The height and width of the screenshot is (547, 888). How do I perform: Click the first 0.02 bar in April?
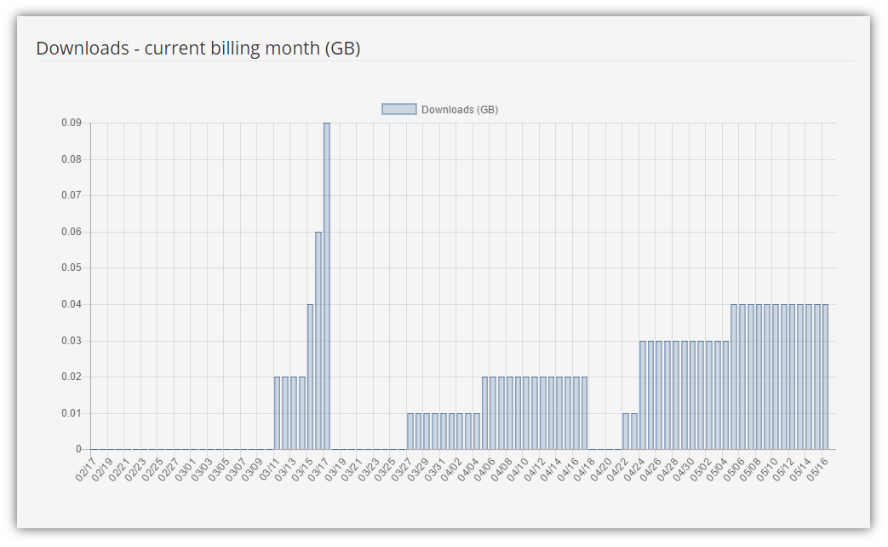(x=484, y=413)
